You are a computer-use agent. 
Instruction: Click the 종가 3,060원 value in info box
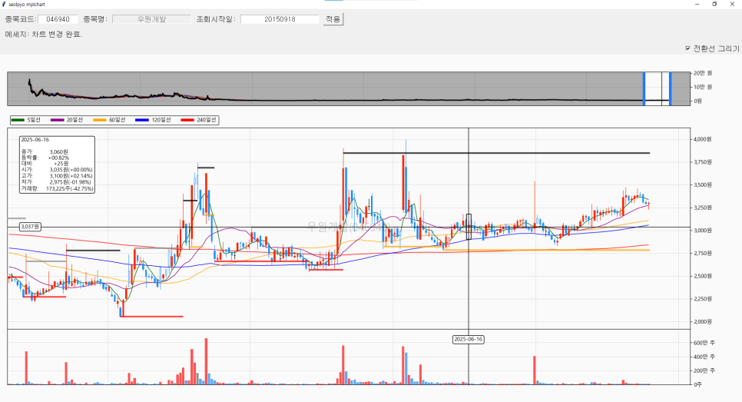point(58,152)
